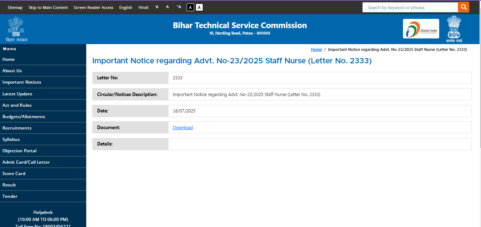Screen dimensions: 481x227
Task: Select Objection Portal from the sidebar
Action: click(x=20, y=151)
